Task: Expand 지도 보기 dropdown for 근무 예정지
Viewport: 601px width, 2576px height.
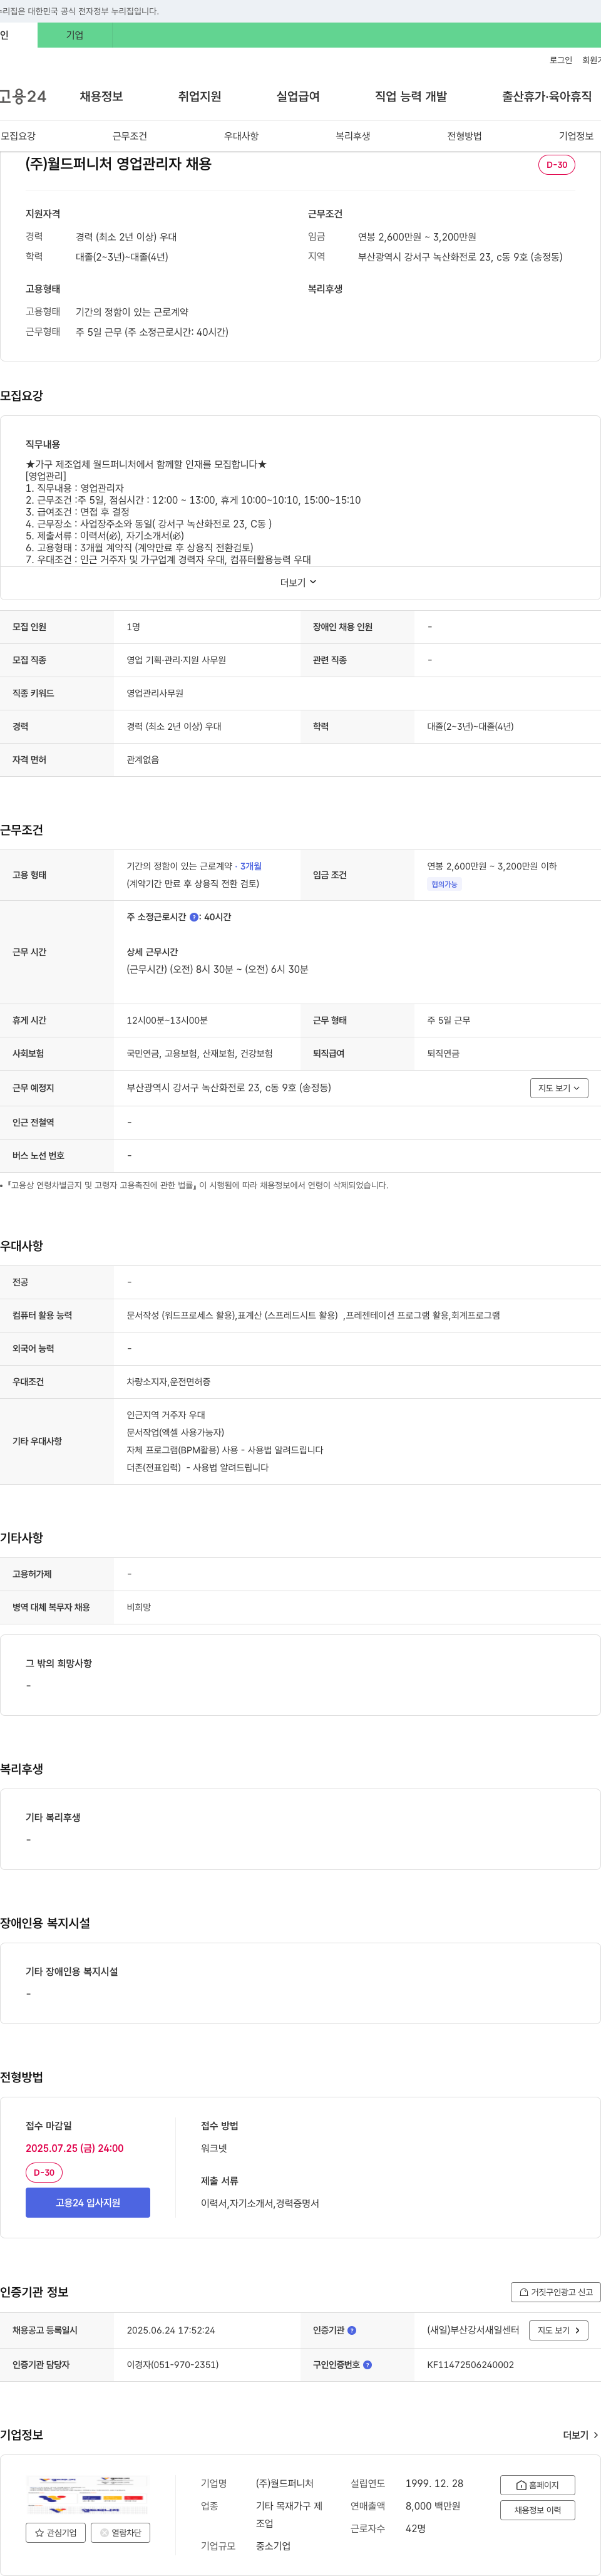Action: pos(559,1088)
